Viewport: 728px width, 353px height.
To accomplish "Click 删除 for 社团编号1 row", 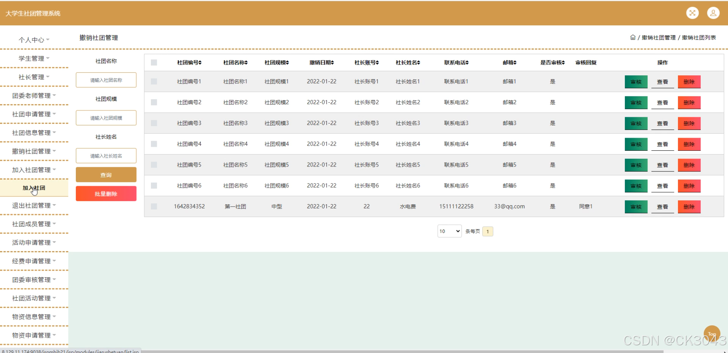I will (689, 82).
